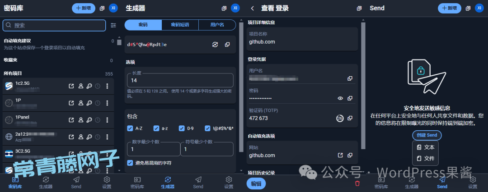
Task: Pop out the 密码库 vault window
Action: (102, 9)
